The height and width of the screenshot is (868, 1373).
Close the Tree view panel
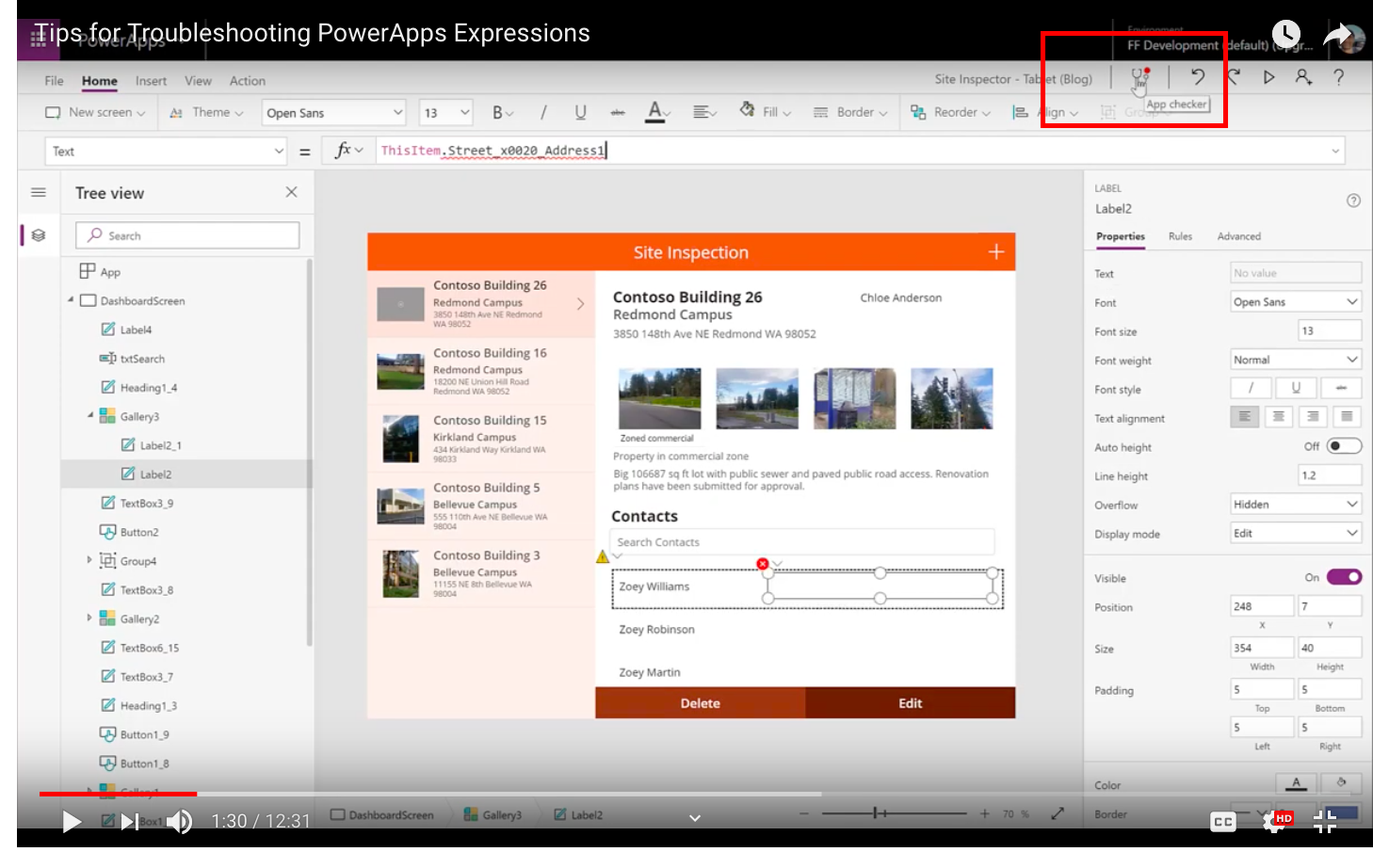(291, 192)
